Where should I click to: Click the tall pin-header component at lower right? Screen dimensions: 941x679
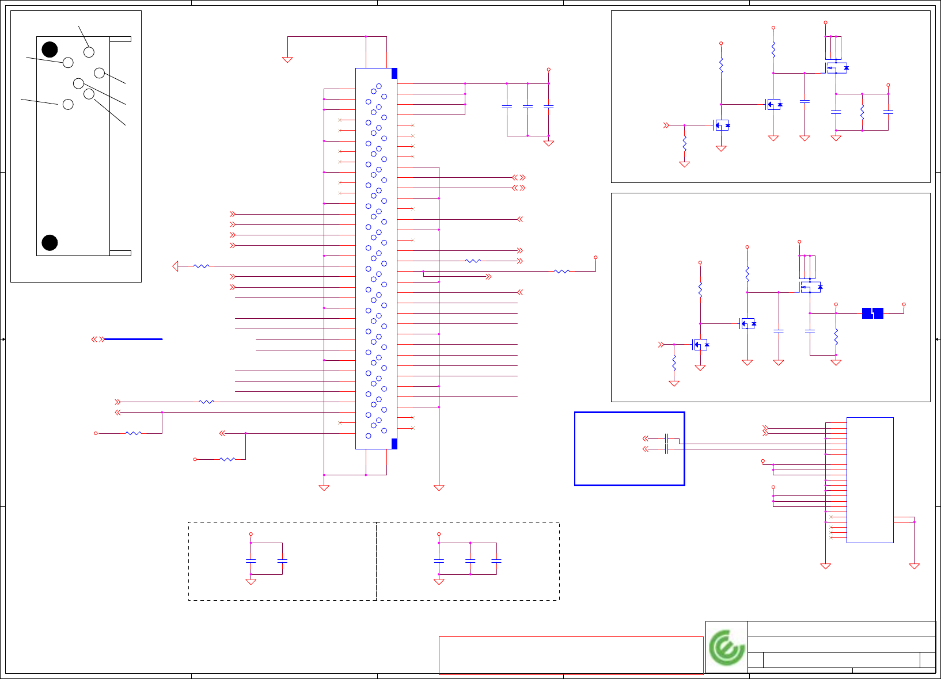point(870,480)
